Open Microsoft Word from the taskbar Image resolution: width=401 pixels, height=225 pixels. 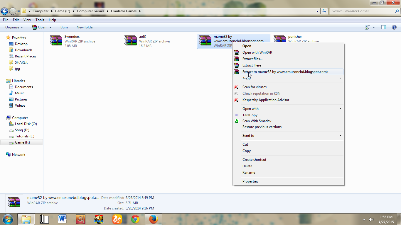pyautogui.click(x=63, y=219)
